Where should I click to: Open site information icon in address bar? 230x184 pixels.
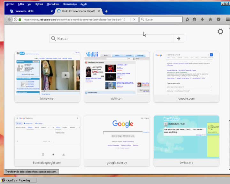16,19
